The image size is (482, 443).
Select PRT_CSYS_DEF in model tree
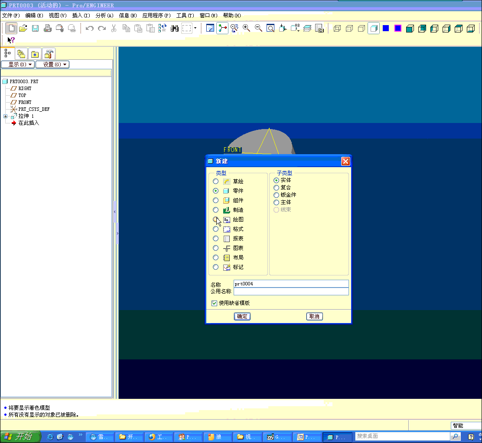[34, 109]
